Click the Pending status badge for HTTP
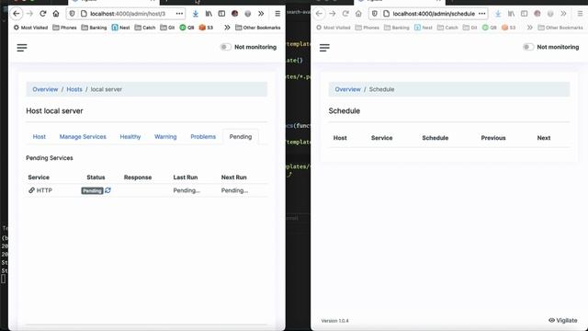 tap(92, 190)
